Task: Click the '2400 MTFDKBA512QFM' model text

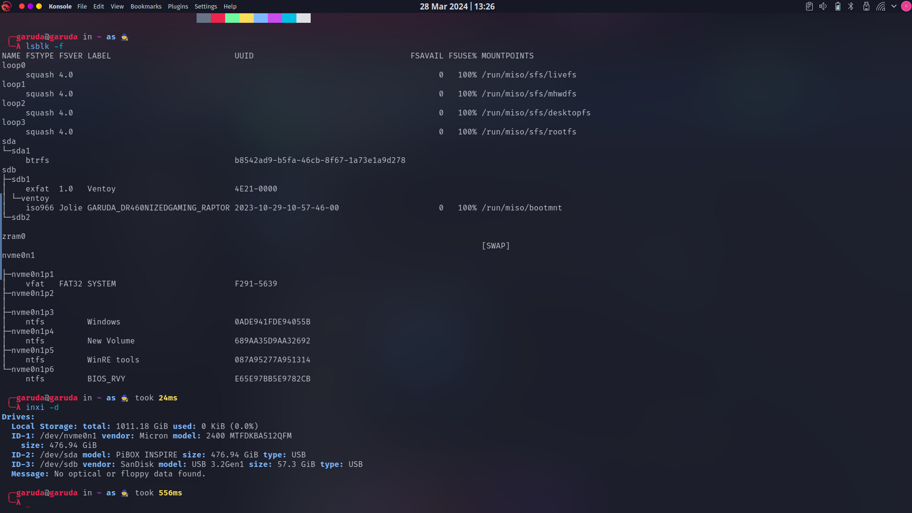Action: tap(248, 436)
